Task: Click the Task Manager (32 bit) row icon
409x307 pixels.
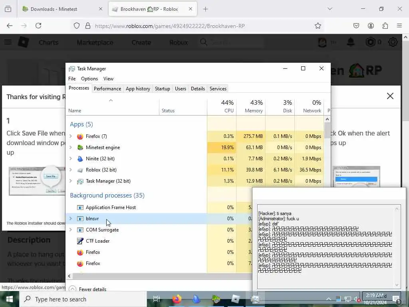Action: tap(80, 181)
